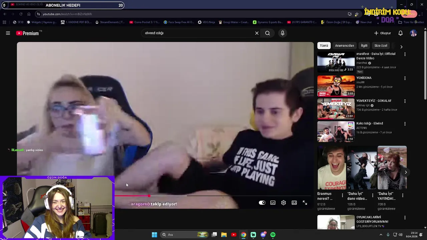The image size is (427, 240).
Task: Open the cast/install icon in address bar
Action: point(350,14)
